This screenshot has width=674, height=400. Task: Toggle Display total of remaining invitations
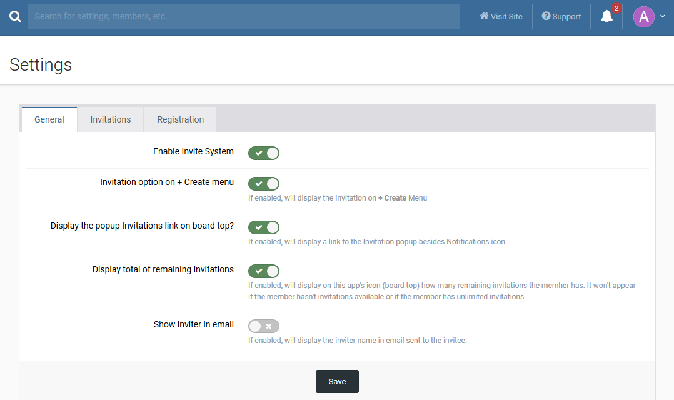click(x=264, y=271)
